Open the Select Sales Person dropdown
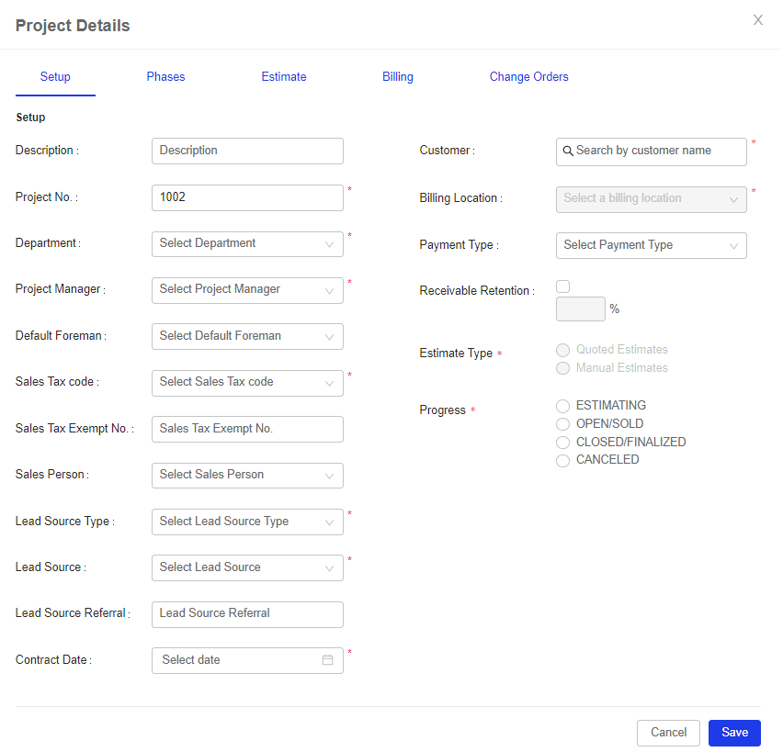The image size is (783, 752). point(248,477)
